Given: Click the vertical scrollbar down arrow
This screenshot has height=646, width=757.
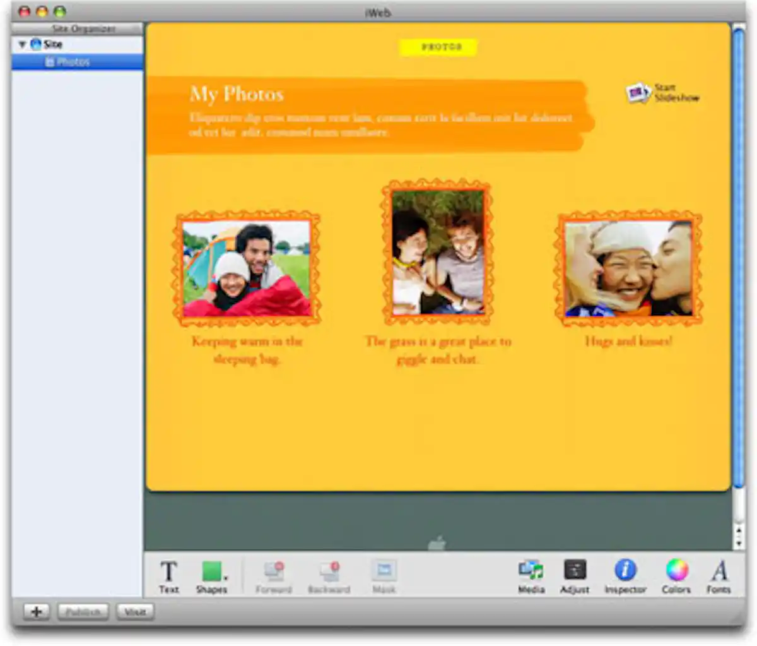Looking at the screenshot, I should pos(738,544).
